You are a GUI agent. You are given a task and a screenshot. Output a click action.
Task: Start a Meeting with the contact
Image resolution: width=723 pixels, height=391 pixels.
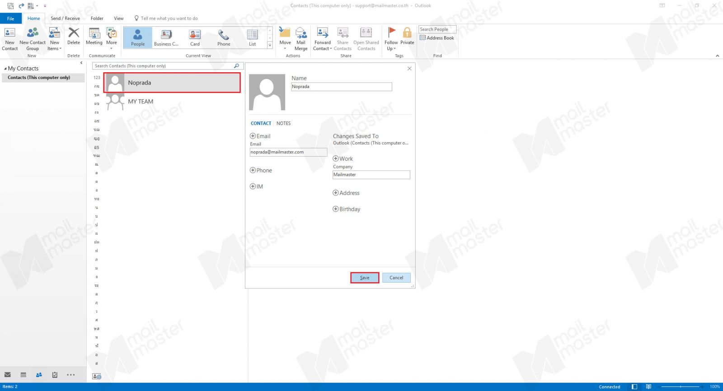click(x=94, y=36)
